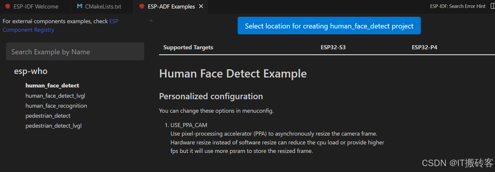Open the split editor icon at top right
495x172 pixels.
pyautogui.click(x=493, y=6)
